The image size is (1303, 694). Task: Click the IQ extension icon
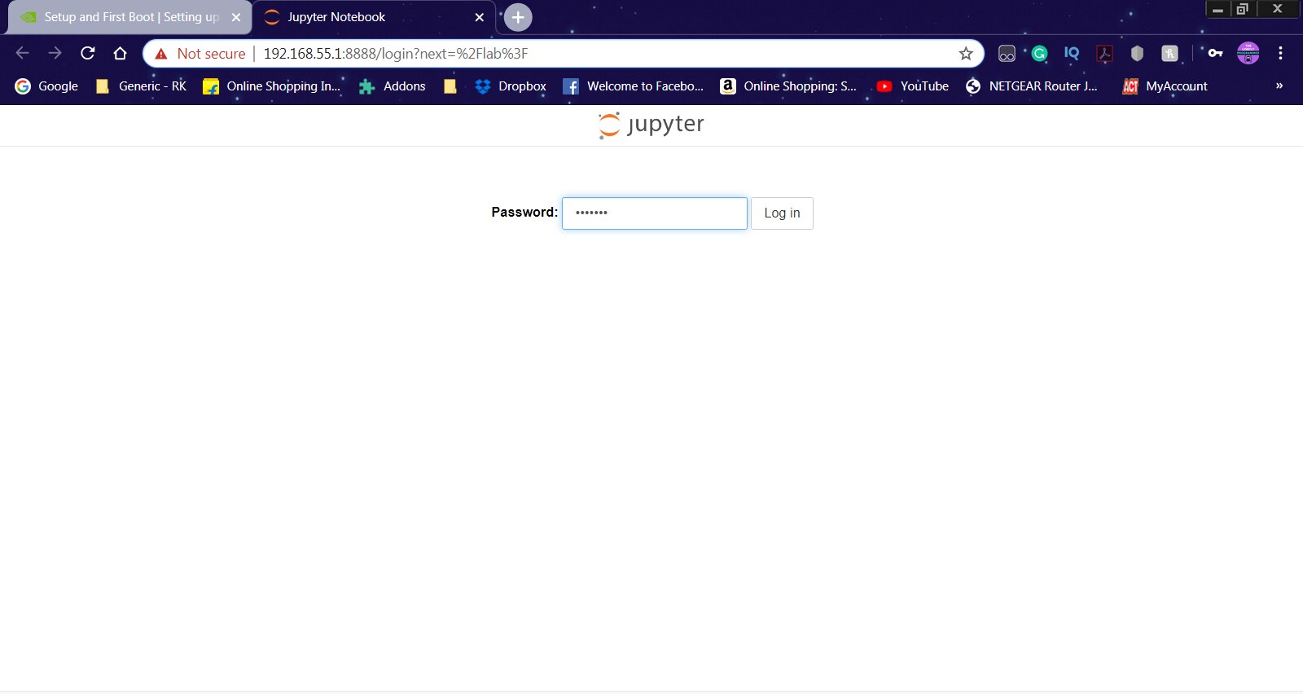(1072, 54)
